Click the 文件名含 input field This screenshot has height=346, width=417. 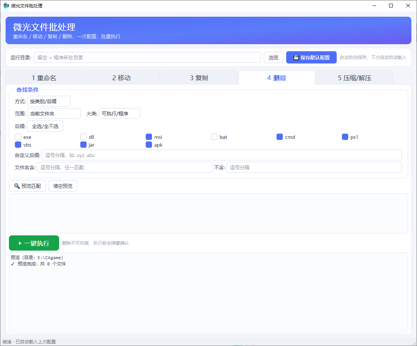coord(125,167)
